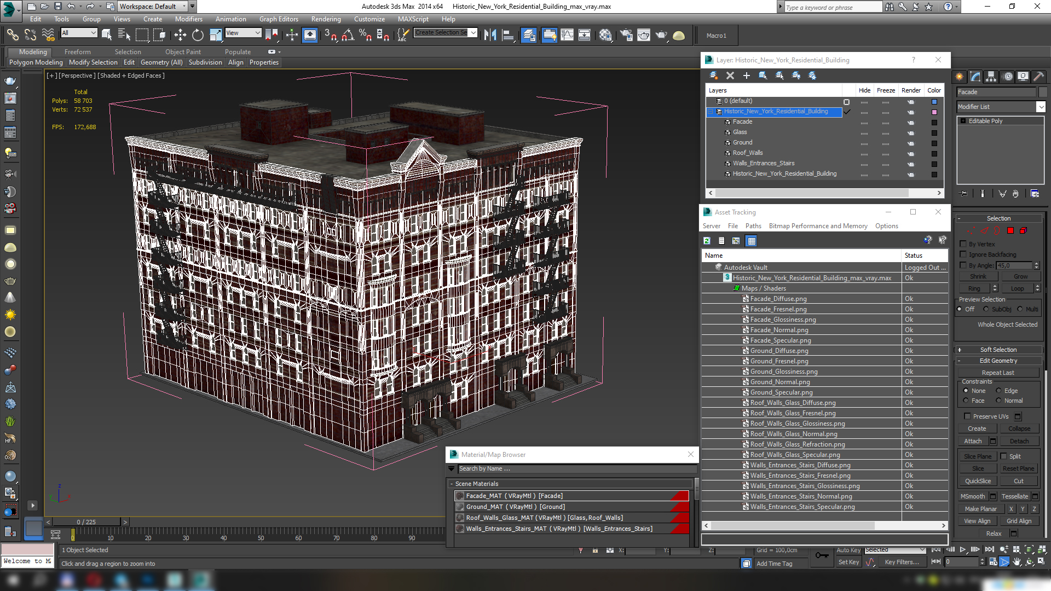Toggle render for Glass layer row
Viewport: 1051px width, 591px height.
[910, 132]
